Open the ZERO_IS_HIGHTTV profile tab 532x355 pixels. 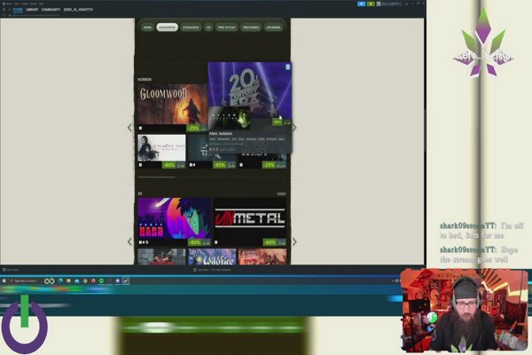click(x=78, y=10)
